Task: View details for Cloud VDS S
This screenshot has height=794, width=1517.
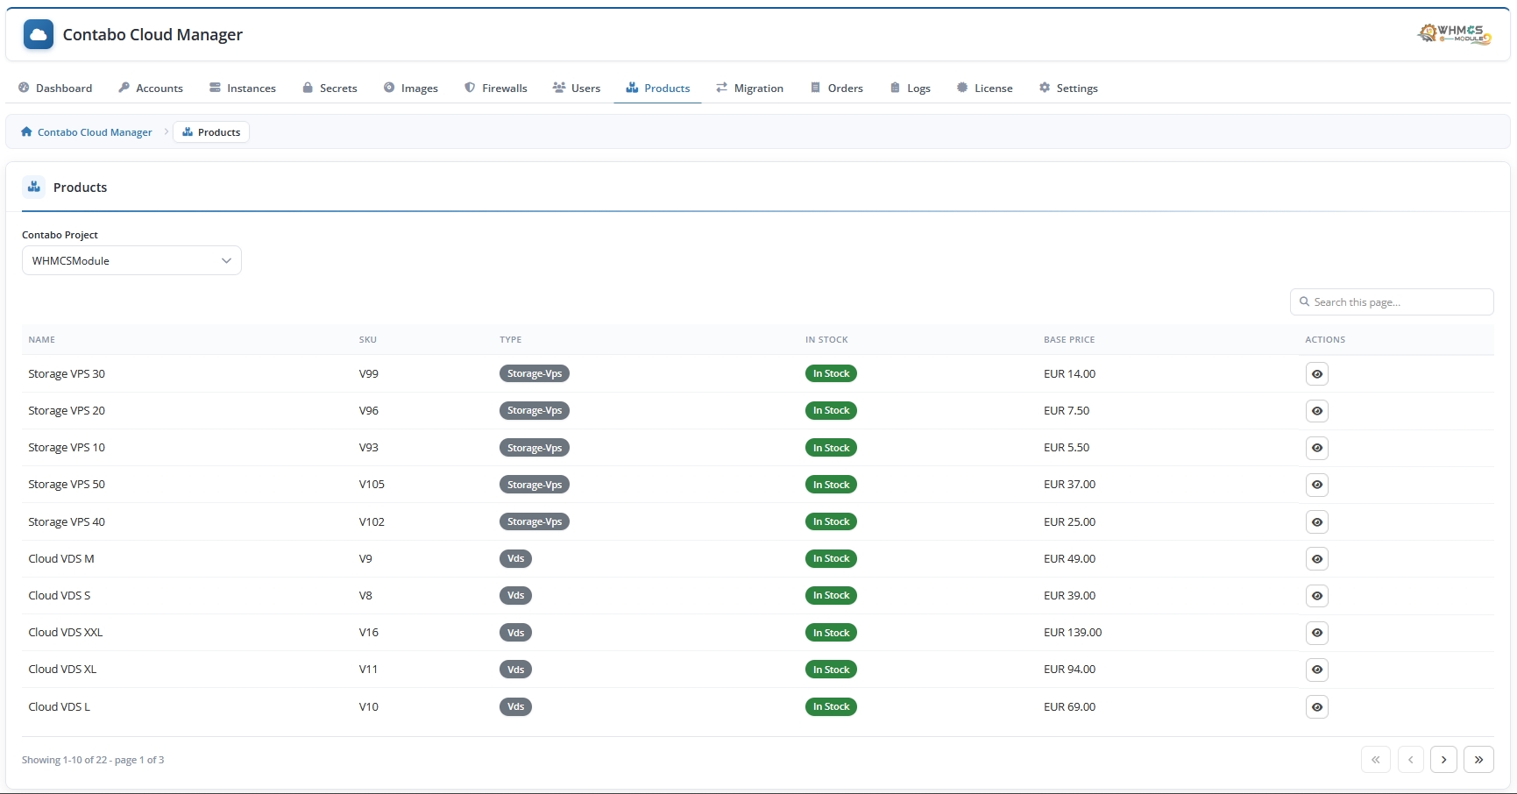Action: 1317,596
